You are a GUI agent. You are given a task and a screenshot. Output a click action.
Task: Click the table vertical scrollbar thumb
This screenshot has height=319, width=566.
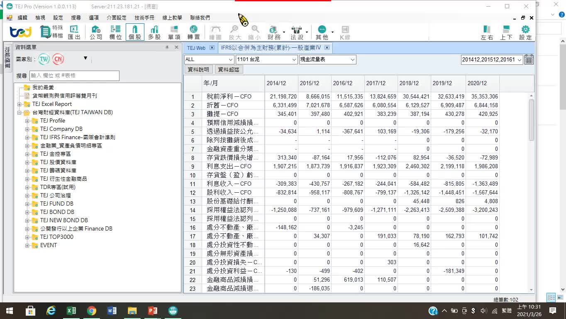click(532, 120)
